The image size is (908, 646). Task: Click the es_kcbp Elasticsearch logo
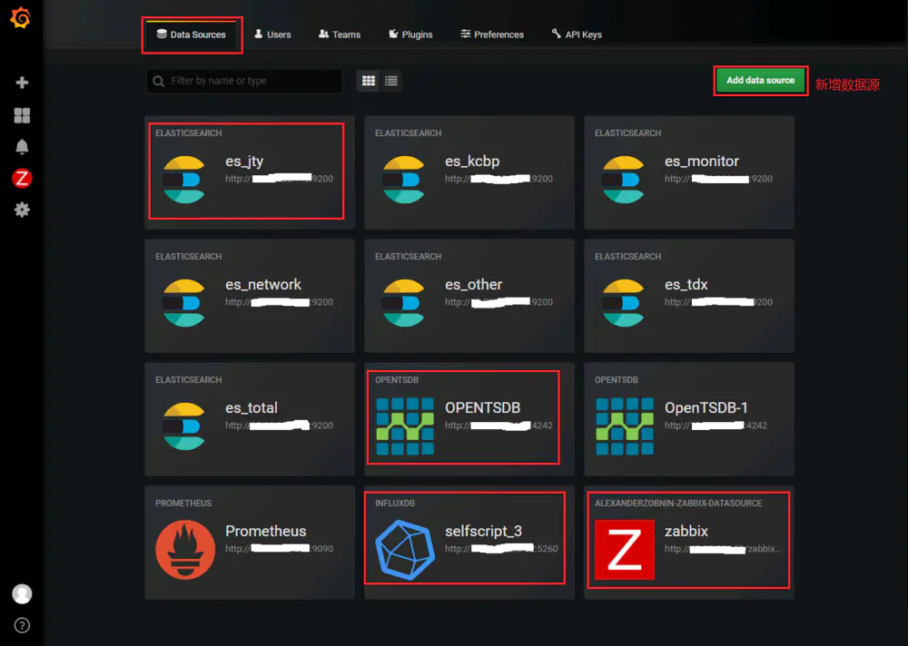404,180
